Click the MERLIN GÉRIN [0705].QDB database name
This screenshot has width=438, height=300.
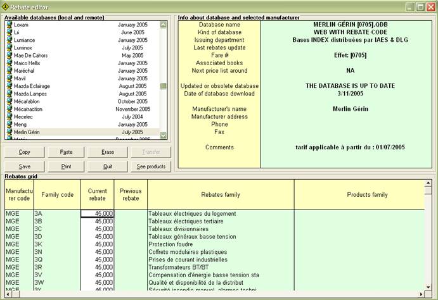point(351,25)
